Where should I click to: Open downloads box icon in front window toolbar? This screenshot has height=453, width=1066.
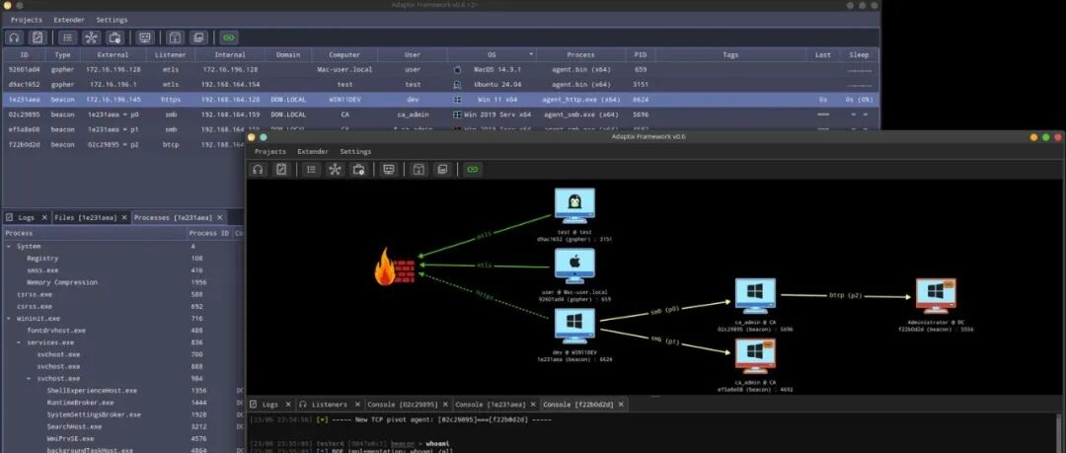coord(419,170)
